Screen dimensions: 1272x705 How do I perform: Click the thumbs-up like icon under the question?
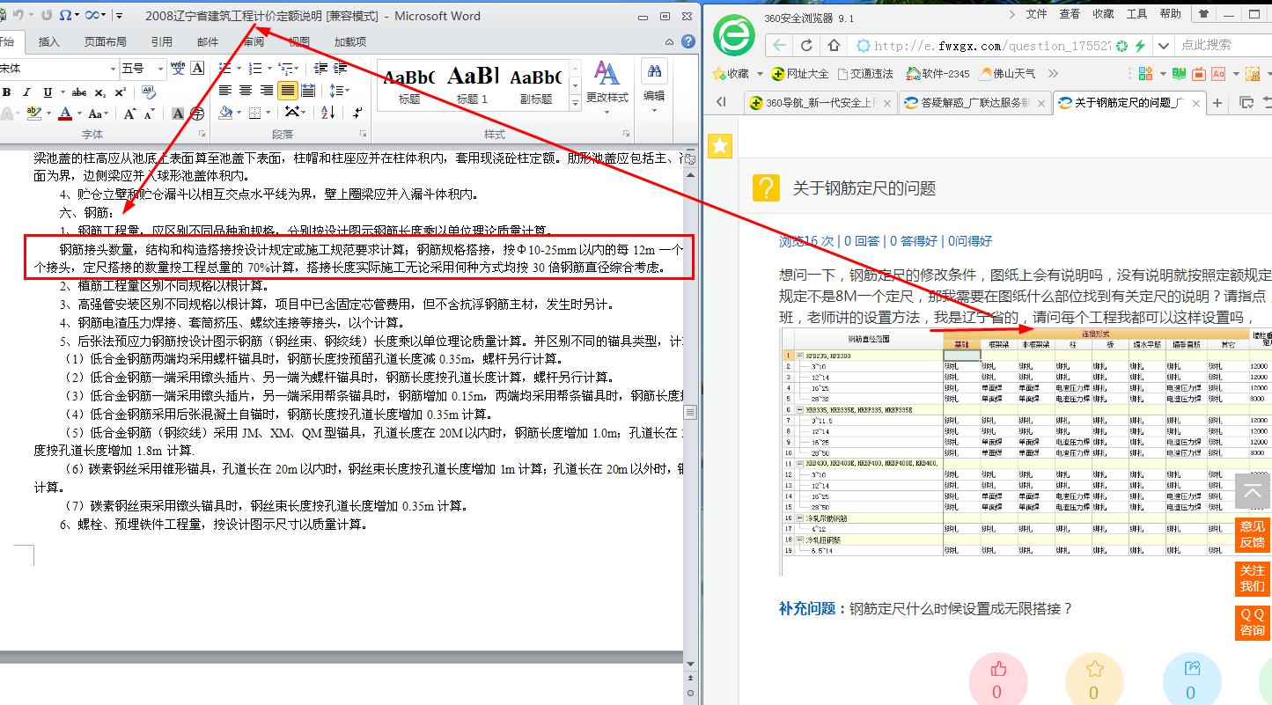[x=997, y=669]
